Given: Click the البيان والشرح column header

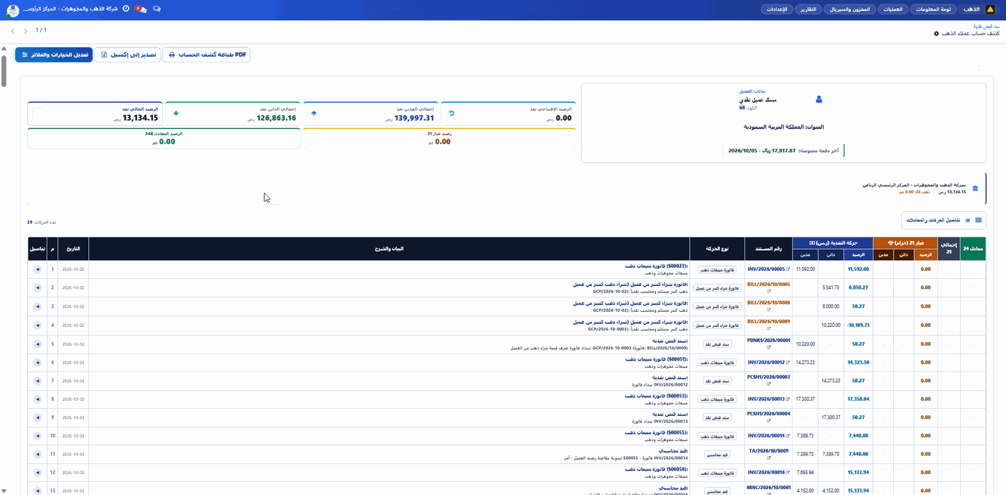Looking at the screenshot, I should [x=389, y=249].
